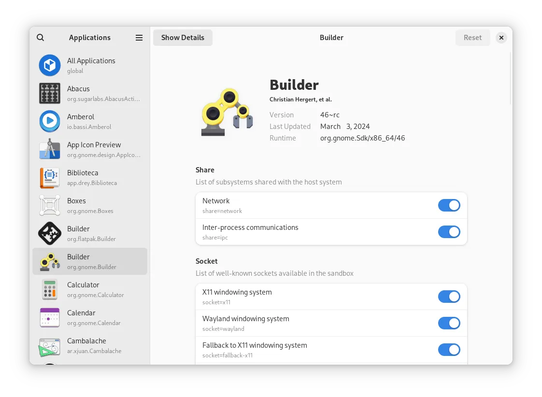Select the Amberol play icon

[50, 121]
